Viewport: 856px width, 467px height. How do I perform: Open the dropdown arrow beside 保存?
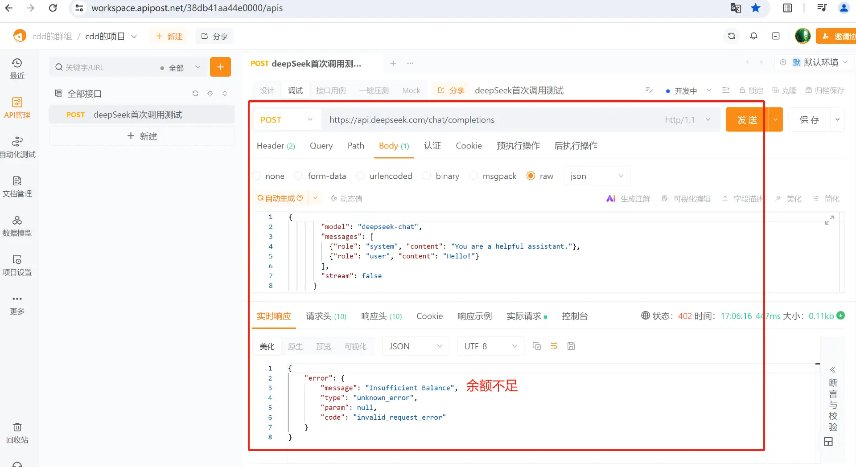[837, 120]
